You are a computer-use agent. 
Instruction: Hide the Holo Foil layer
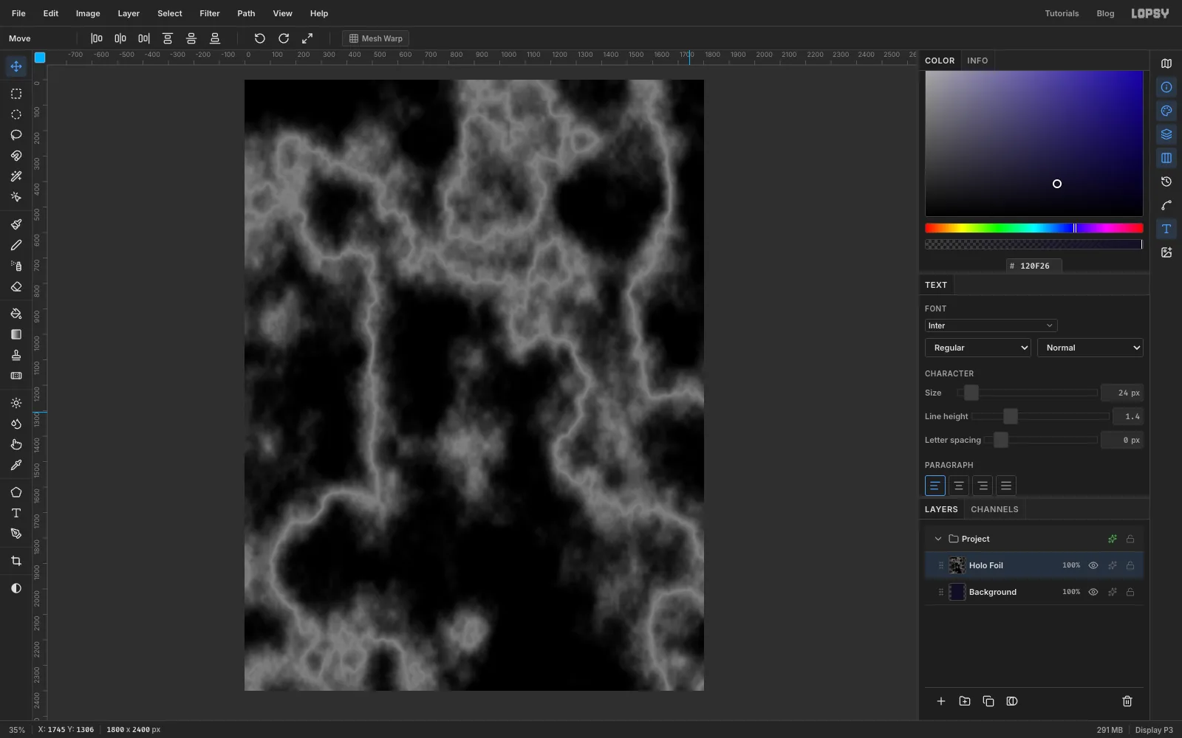pyautogui.click(x=1093, y=565)
